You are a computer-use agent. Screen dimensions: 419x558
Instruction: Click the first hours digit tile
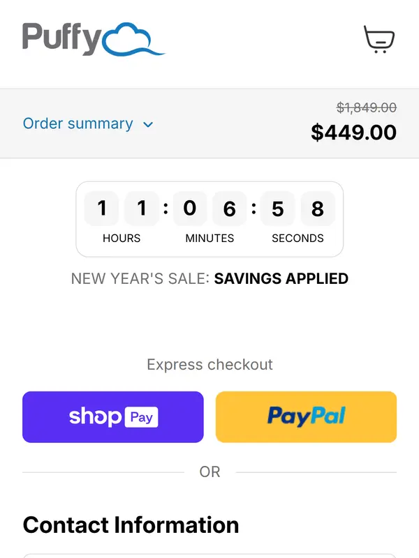pyautogui.click(x=102, y=209)
